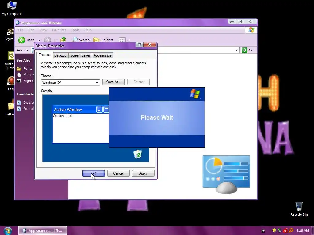This screenshot has height=235, width=314.
Task: Open the Favorites menu
Action: [59, 30]
